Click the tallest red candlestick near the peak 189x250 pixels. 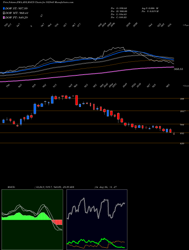(76, 100)
